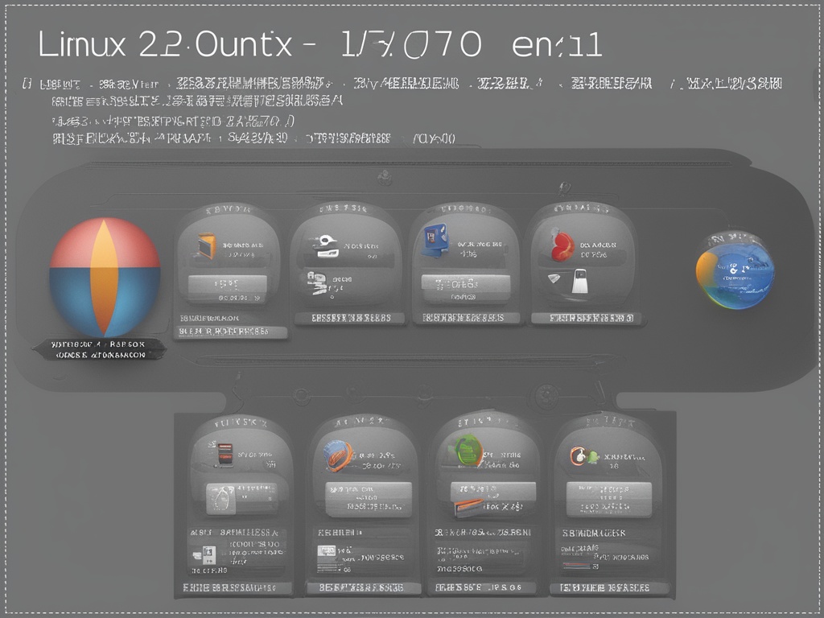The image size is (824, 618).
Task: Open the dark device icon with red stripe
Action: pyautogui.click(x=225, y=455)
